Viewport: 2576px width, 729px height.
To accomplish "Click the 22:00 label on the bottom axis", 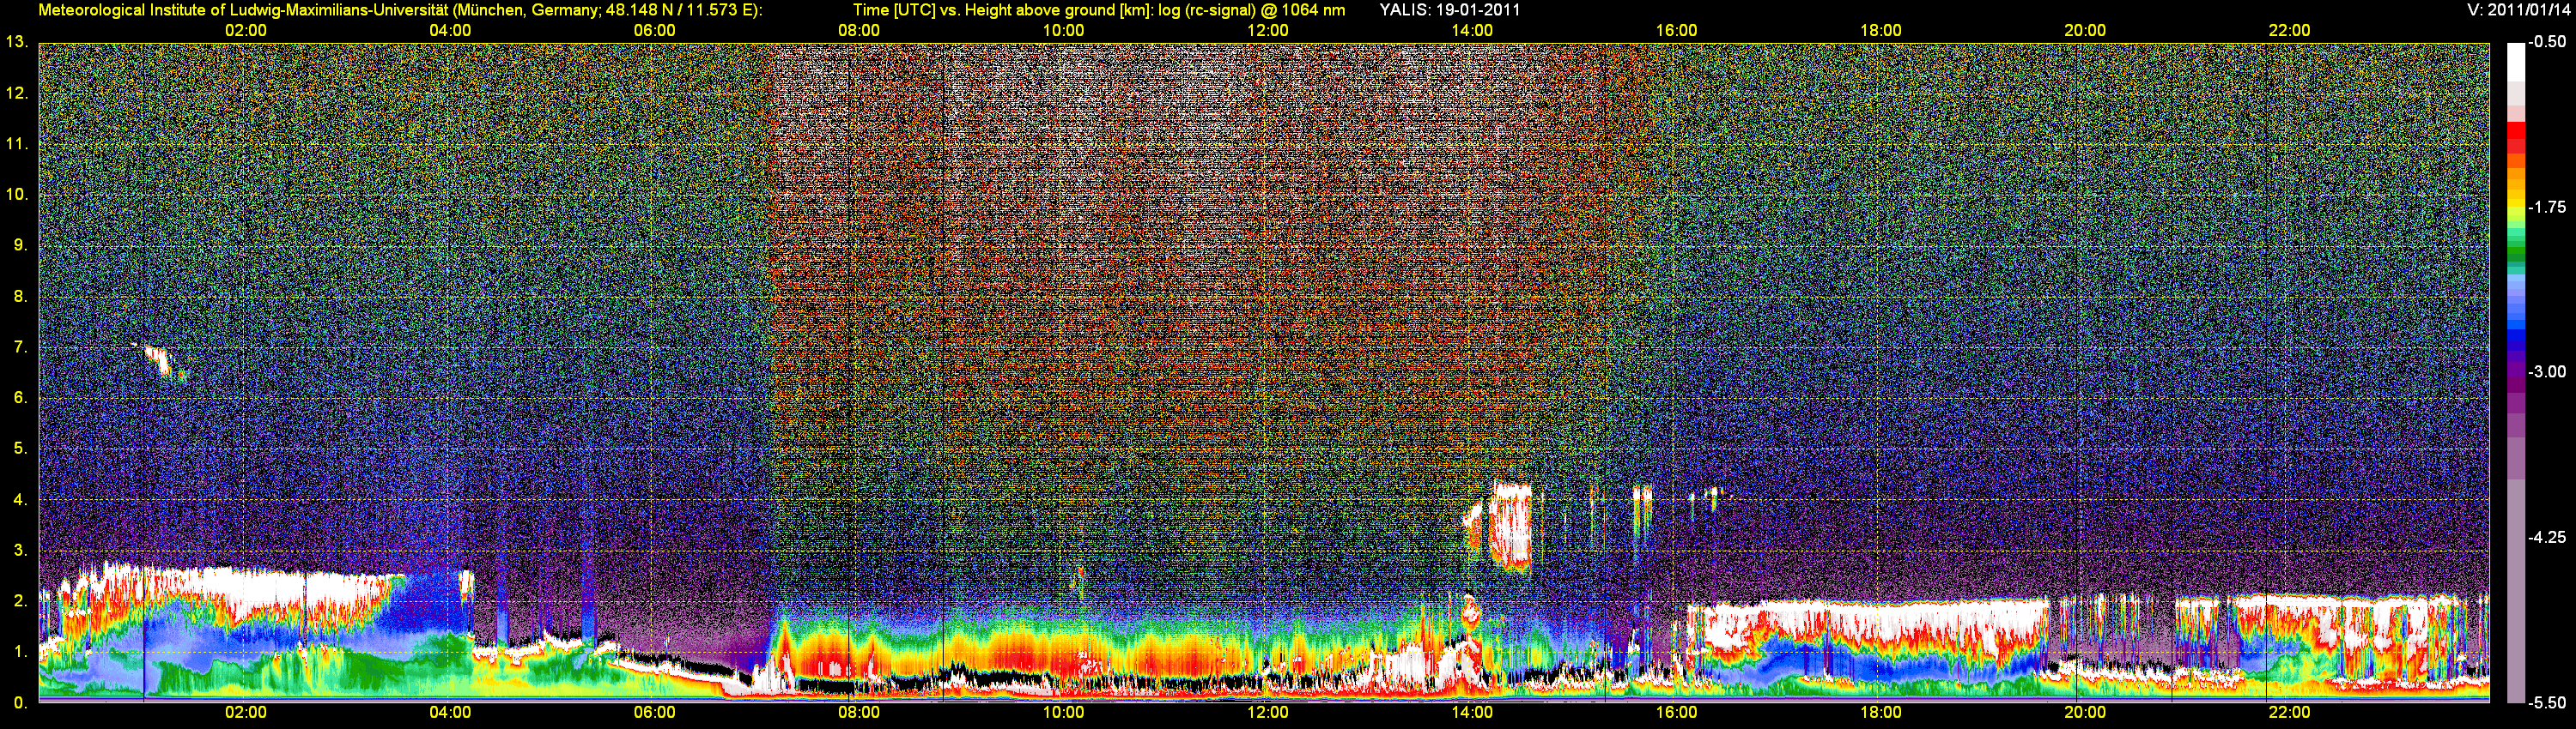I will [2289, 713].
